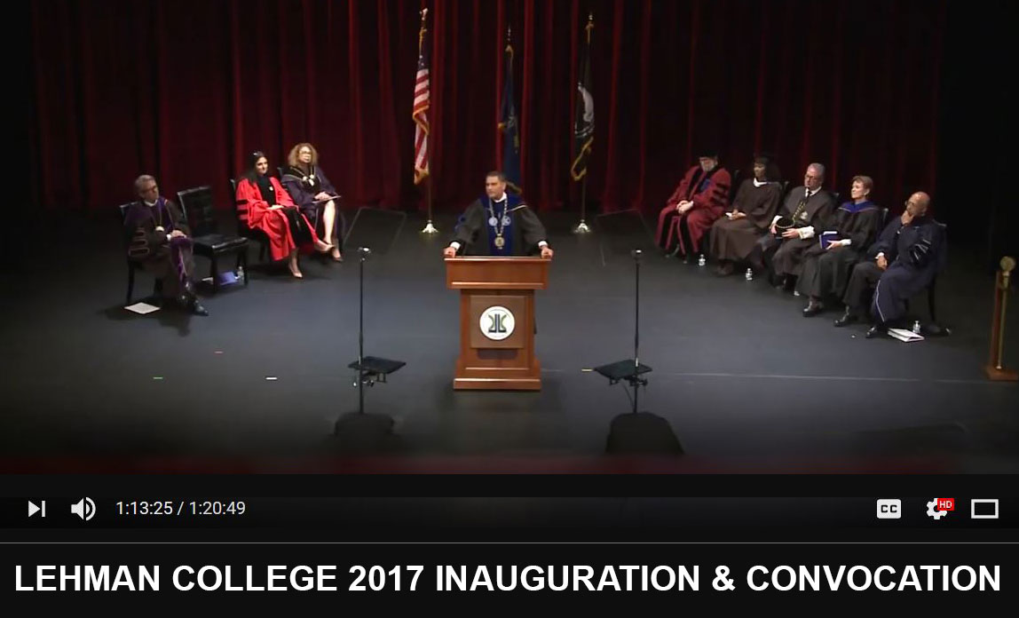Click the Lehman College Inauguration title text

(x=508, y=578)
